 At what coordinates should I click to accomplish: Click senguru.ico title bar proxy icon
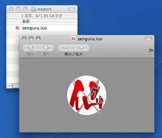(73, 39)
